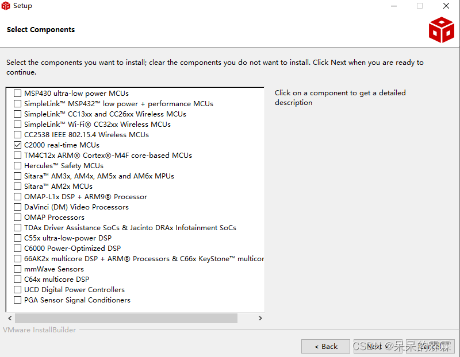The height and width of the screenshot is (357, 460).
Task: Tick SimpleLink CC13xx and CC26xx Wireless MCUs
Action: point(18,114)
